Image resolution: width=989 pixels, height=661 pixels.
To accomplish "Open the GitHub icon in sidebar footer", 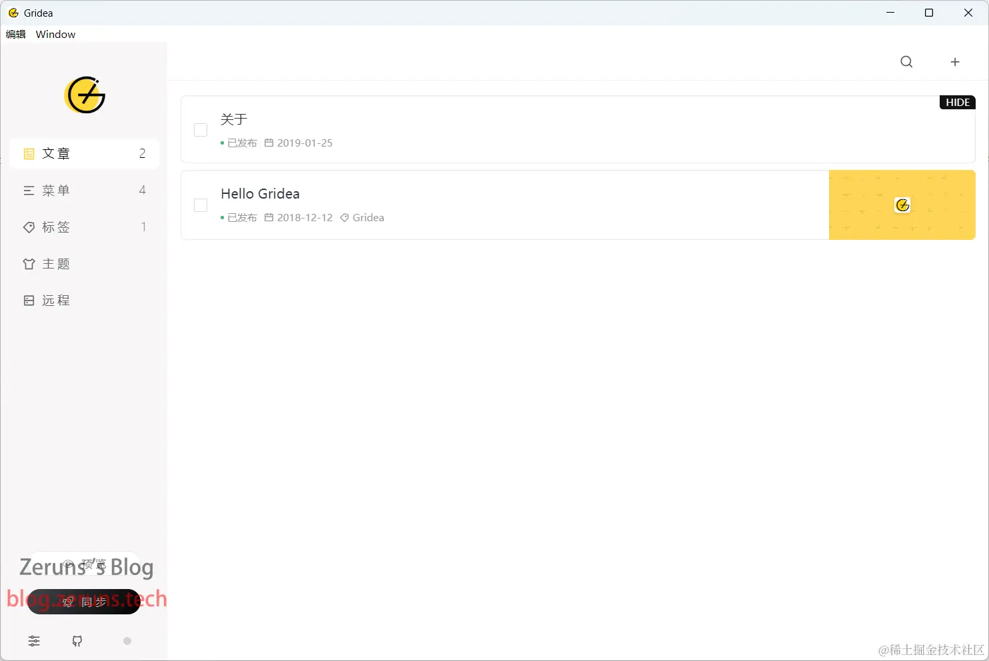I will click(x=77, y=641).
